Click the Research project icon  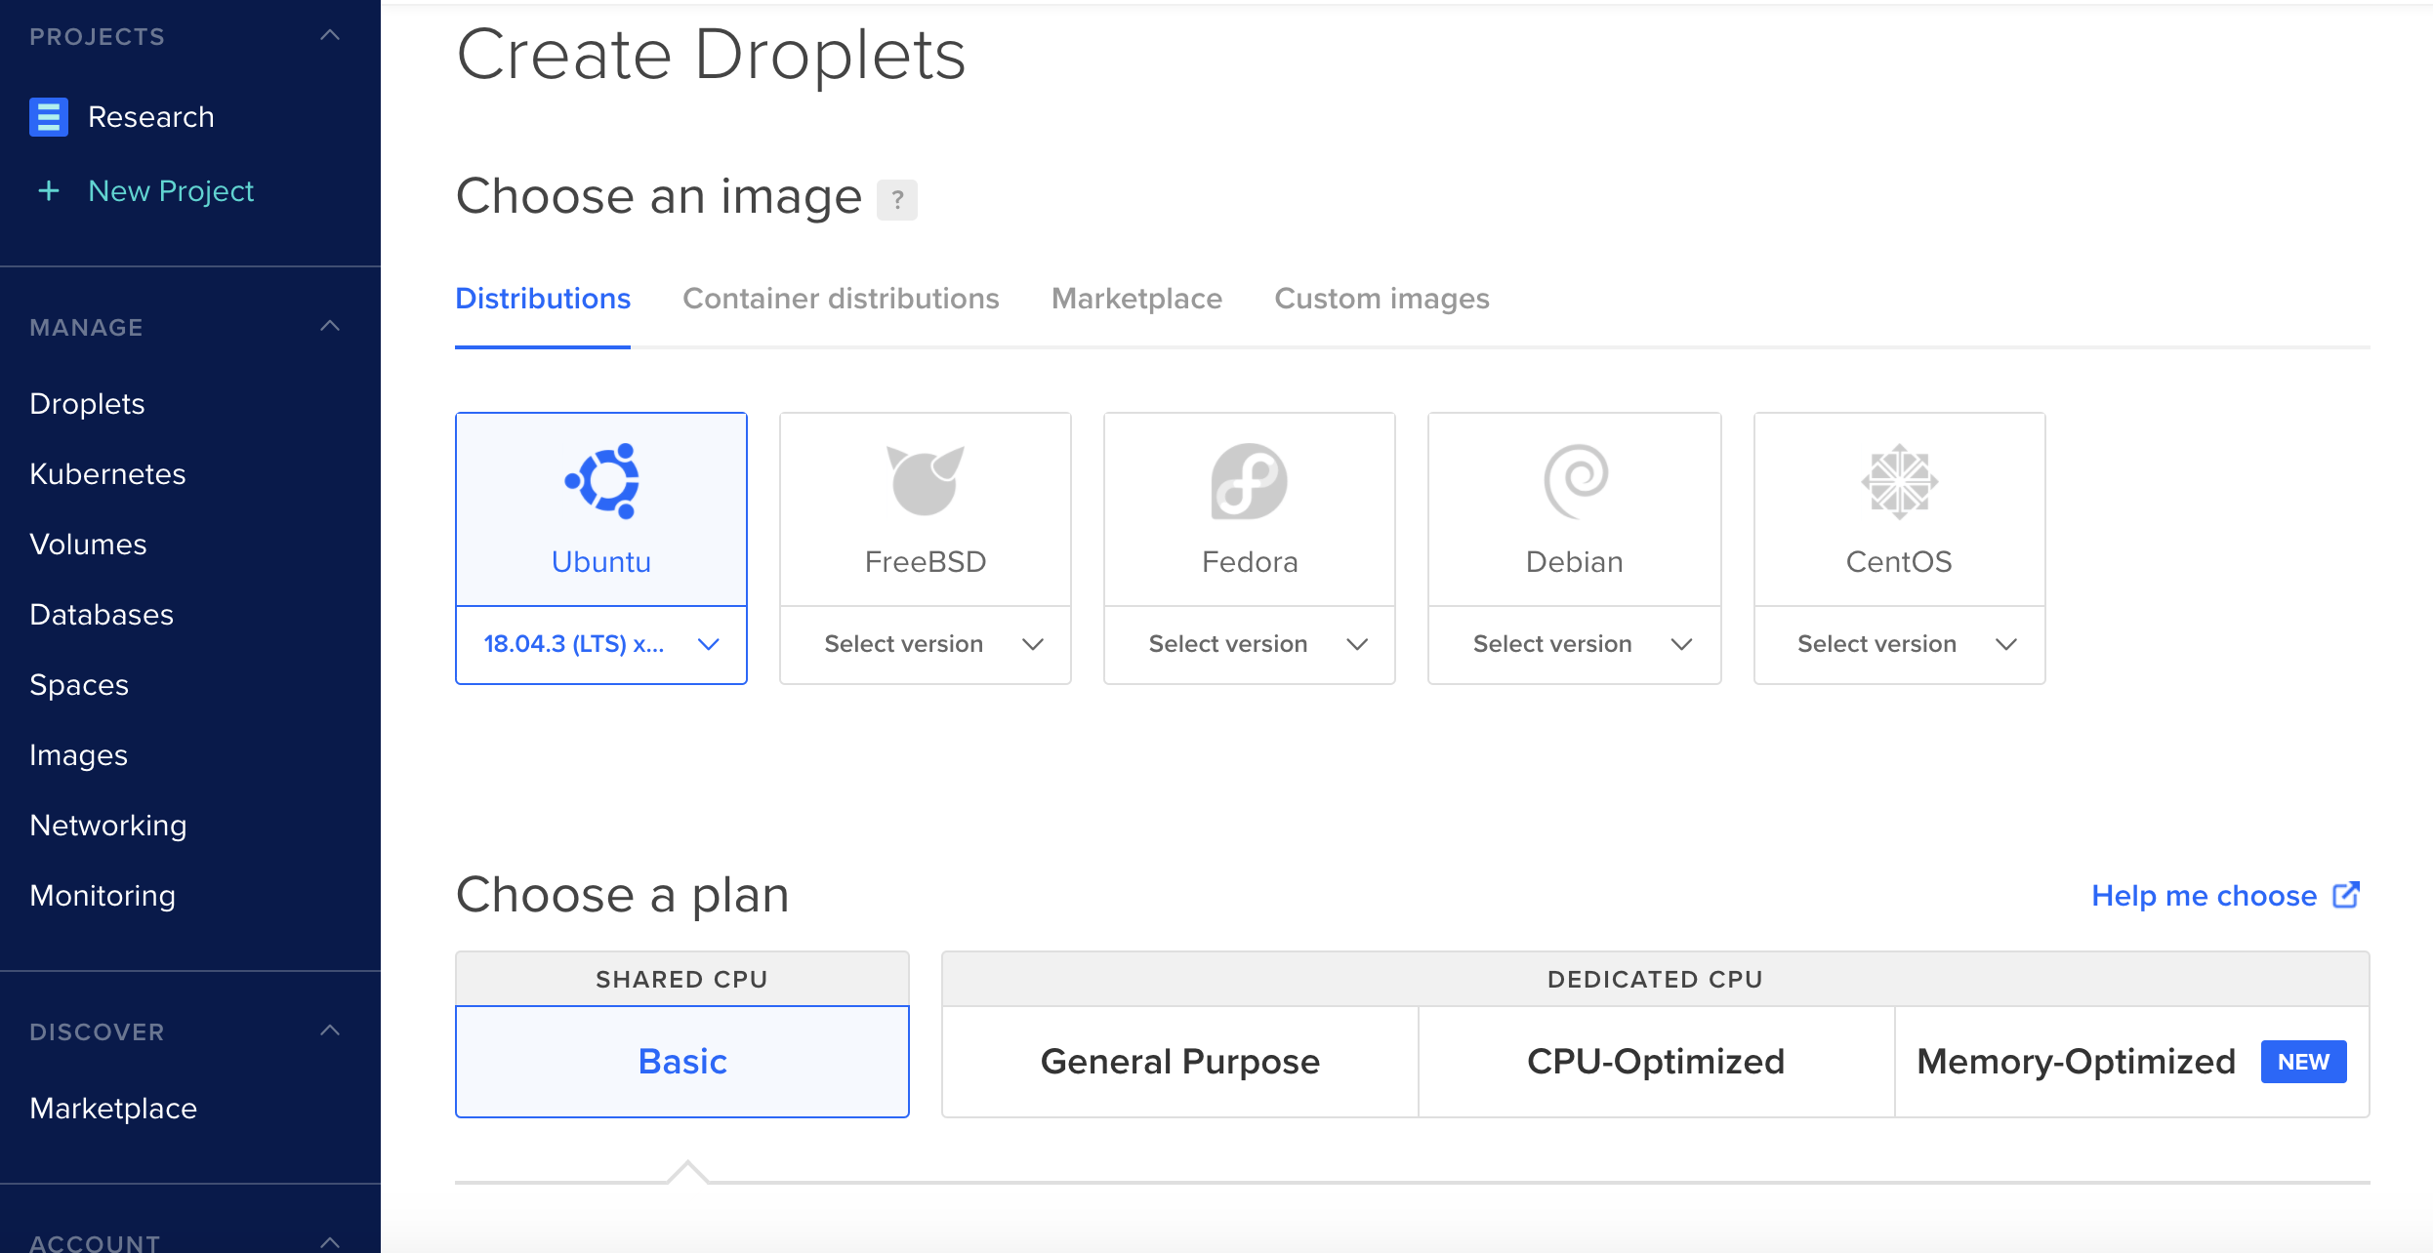(49, 117)
